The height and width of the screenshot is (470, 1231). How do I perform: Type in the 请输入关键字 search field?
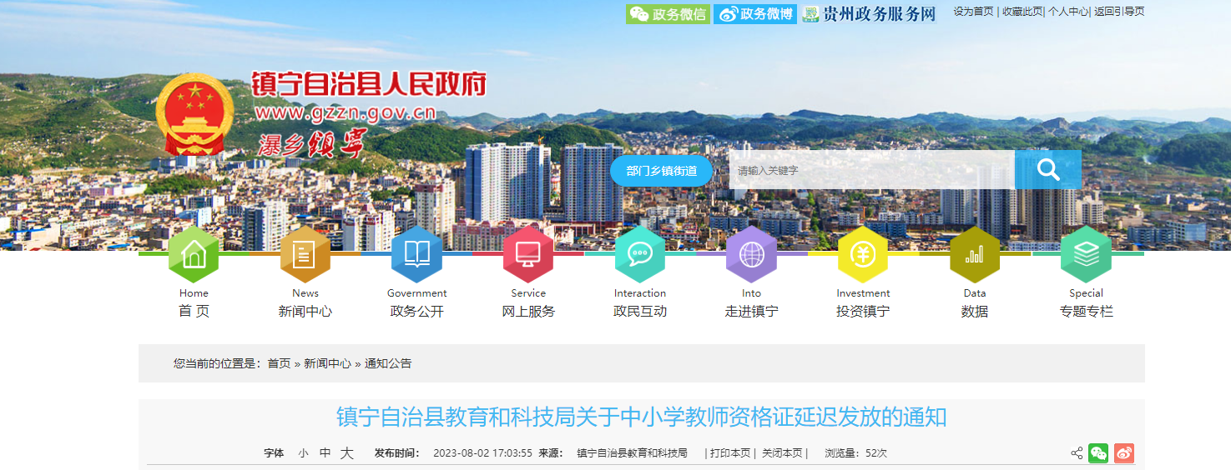pos(871,170)
